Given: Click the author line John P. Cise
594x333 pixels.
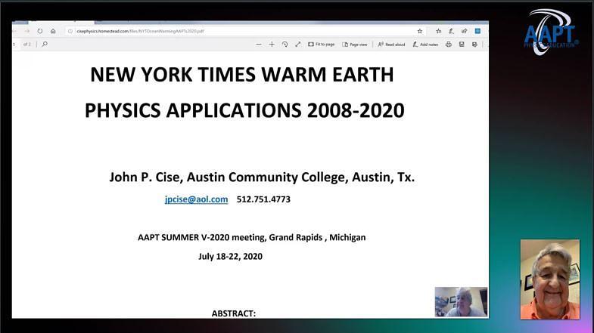Looking at the screenshot, I should [262, 177].
